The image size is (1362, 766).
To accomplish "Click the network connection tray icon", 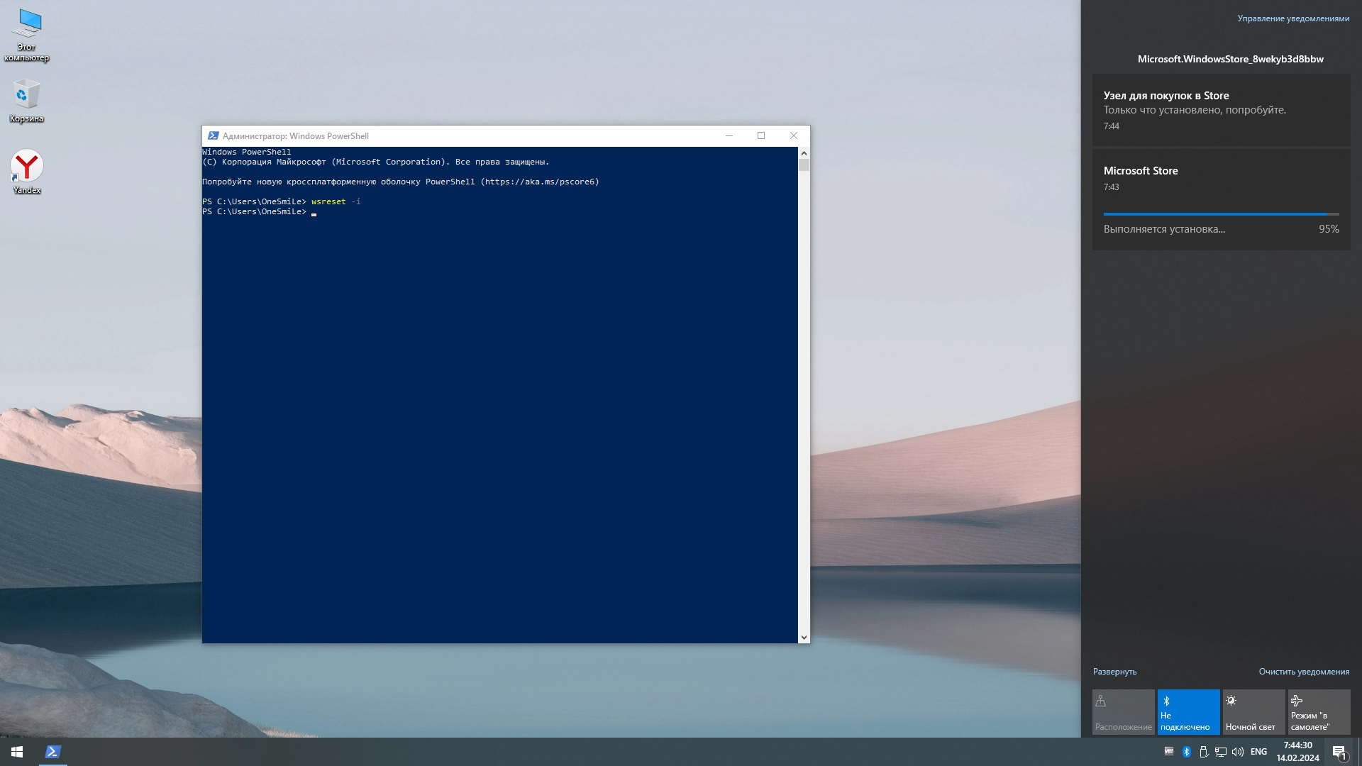I will point(1221,752).
